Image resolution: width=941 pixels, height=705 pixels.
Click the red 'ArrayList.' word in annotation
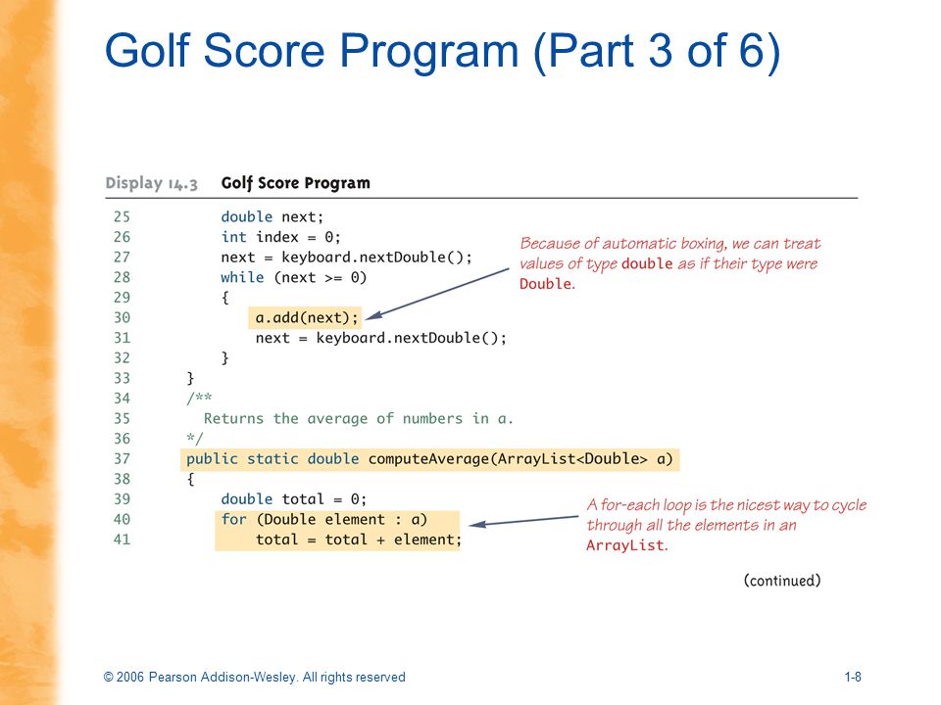pyautogui.click(x=626, y=545)
